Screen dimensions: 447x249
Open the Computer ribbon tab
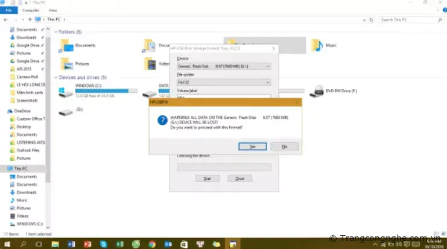[x=30, y=10]
